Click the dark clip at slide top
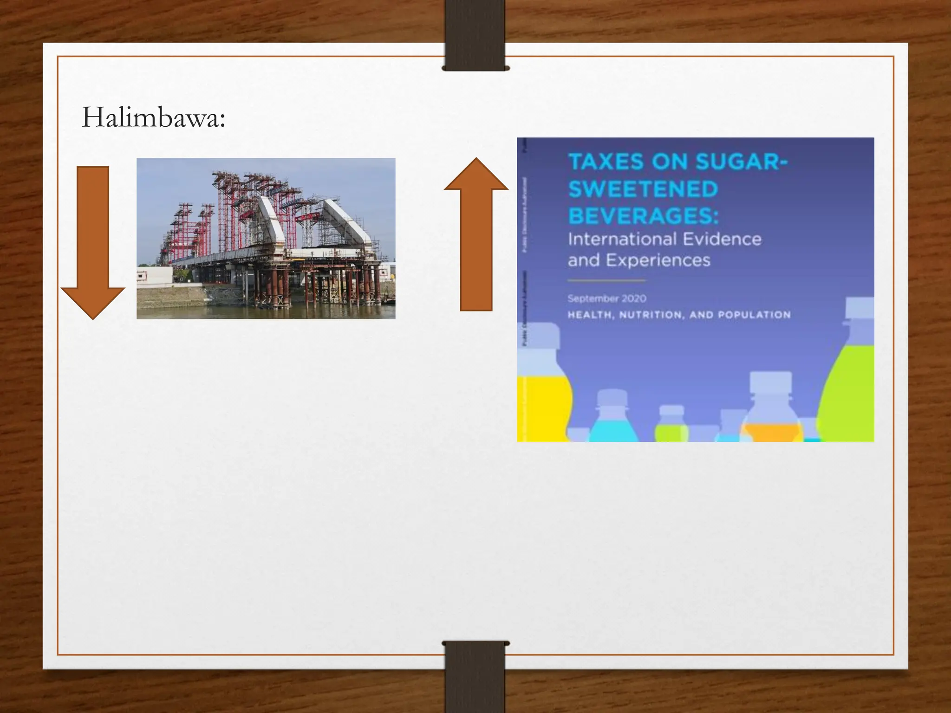Image resolution: width=951 pixels, height=713 pixels. click(x=475, y=35)
